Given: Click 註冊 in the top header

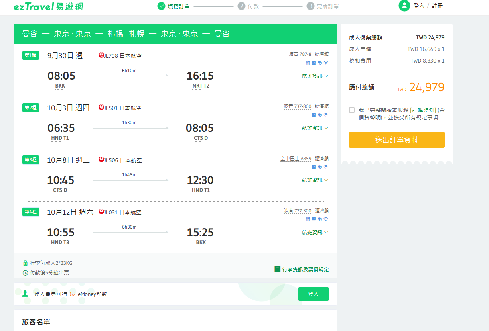Looking at the screenshot, I should click(438, 6).
